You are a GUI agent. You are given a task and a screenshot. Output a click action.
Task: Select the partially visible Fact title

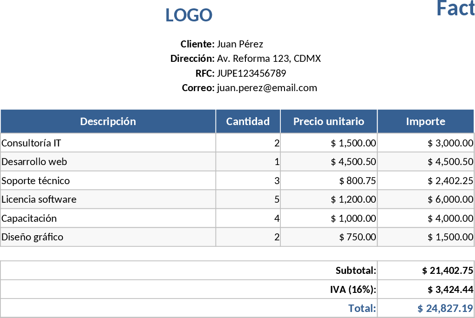pos(455,9)
